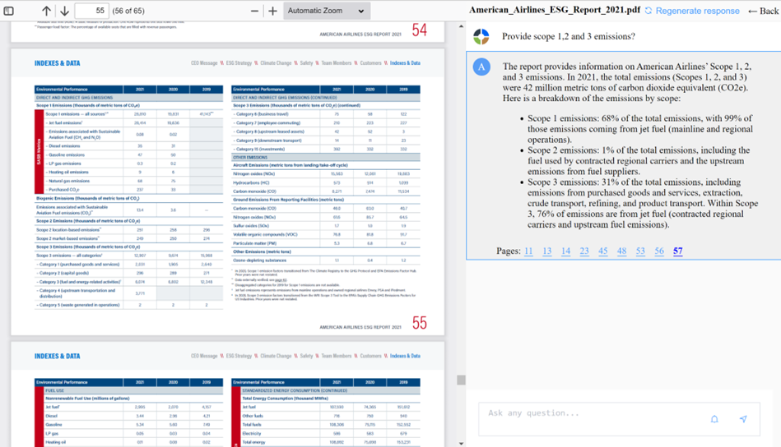Click Regenerate response
The width and height of the screenshot is (781, 447).
pos(692,11)
